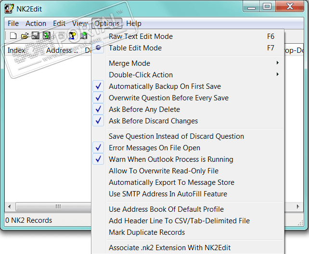
Task: Sort by the Address column header
Action: coord(63,50)
